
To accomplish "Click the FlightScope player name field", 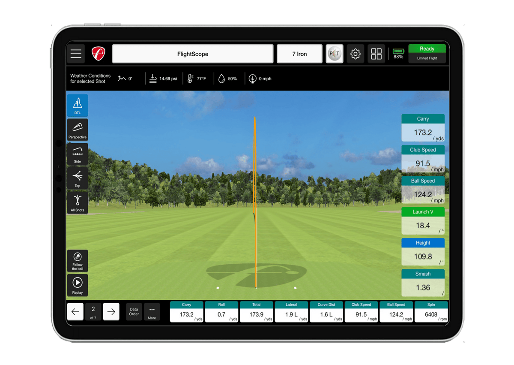I will point(193,54).
